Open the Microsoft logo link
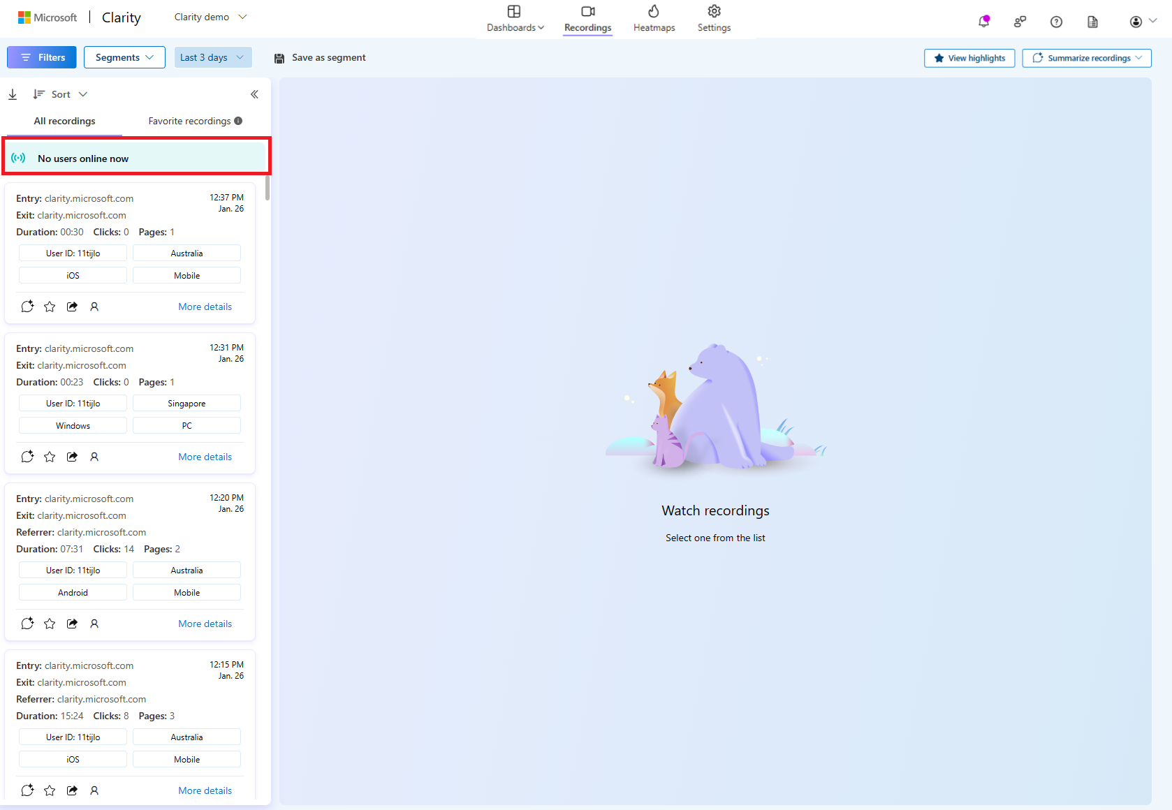Screen dimensions: 1172x810 tap(47, 17)
